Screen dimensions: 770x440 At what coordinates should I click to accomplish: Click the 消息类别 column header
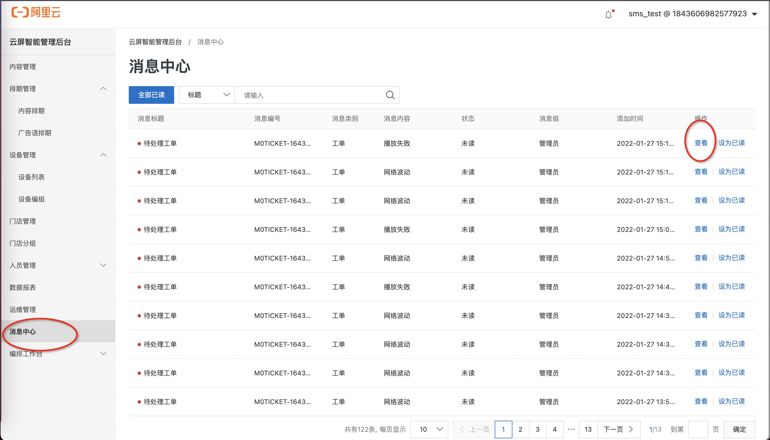click(345, 118)
